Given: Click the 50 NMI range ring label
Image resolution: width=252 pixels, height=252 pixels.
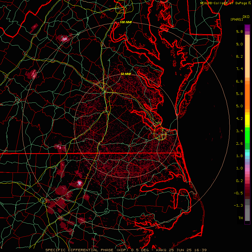Looking at the screenshot, I should click(126, 74).
